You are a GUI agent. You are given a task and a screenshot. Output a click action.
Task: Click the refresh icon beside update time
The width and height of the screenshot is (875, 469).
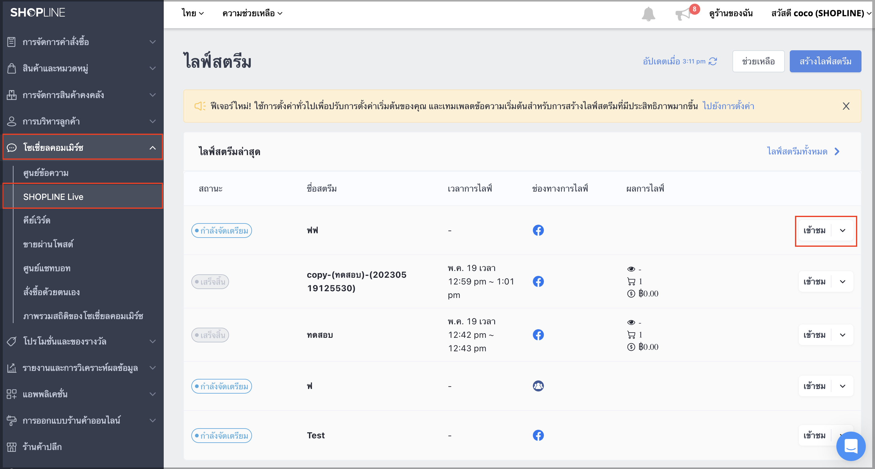tap(713, 61)
